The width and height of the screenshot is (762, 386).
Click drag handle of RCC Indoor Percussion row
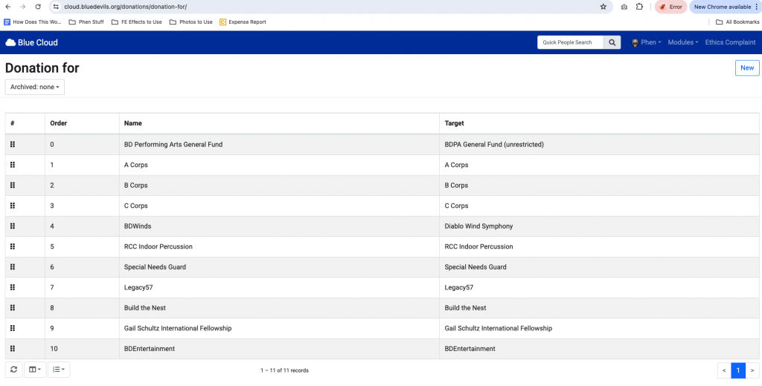13,246
